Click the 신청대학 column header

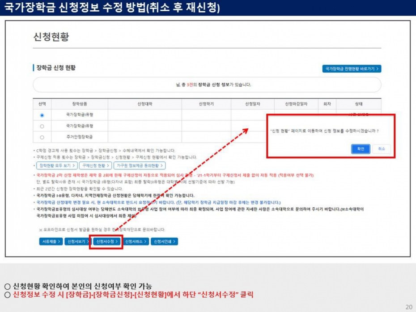(145, 104)
